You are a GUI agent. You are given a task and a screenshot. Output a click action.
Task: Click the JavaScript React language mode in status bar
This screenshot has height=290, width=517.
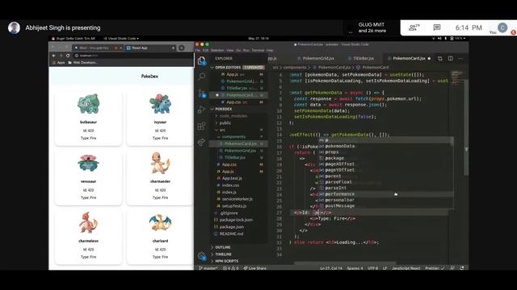406,268
